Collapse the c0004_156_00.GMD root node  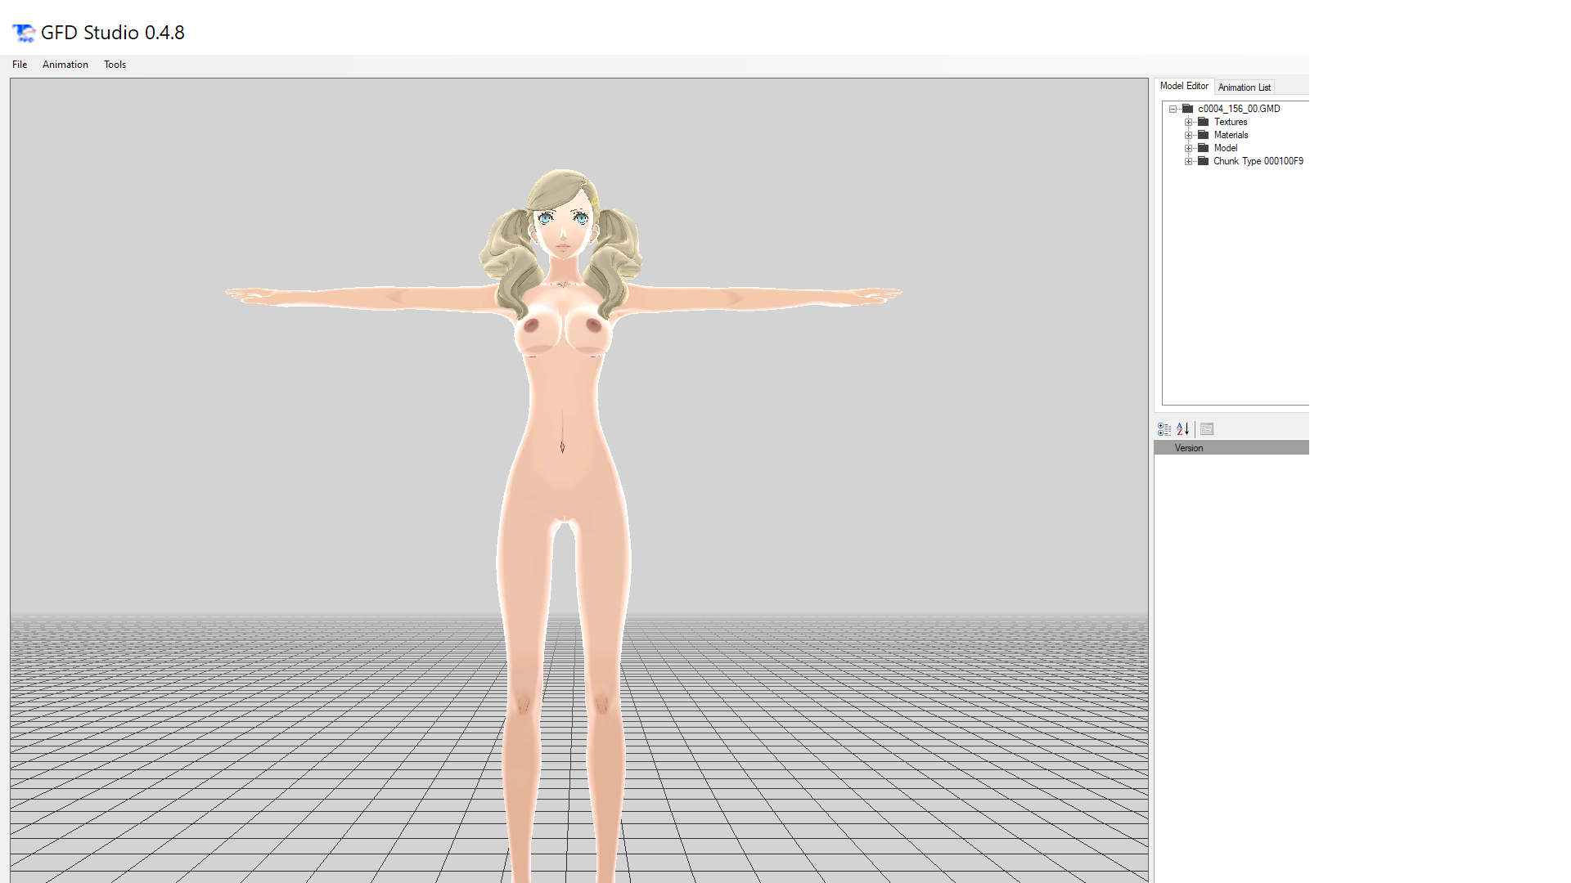[1173, 109]
